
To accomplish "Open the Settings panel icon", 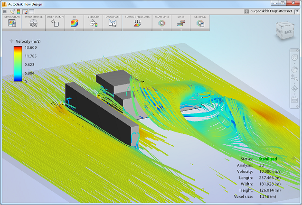I will (x=200, y=23).
